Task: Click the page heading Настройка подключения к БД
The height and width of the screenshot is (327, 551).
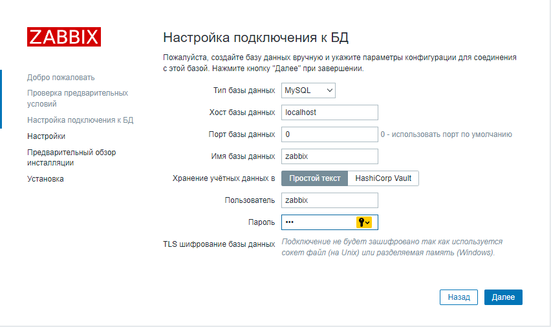Action: [x=256, y=37]
